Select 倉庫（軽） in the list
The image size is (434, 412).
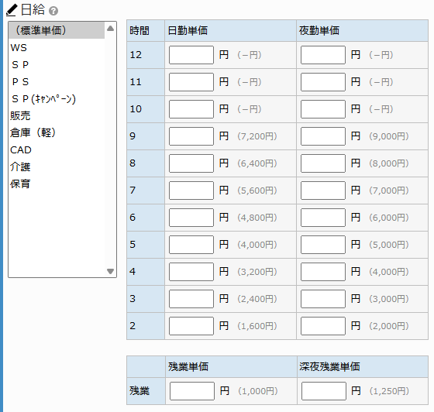(x=57, y=132)
